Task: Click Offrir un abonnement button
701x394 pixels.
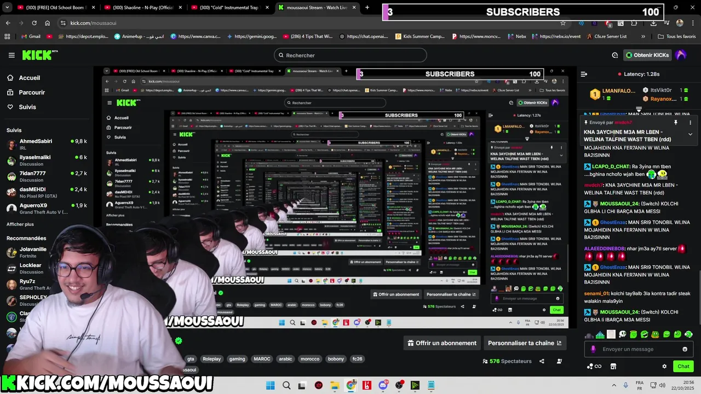Action: [x=442, y=343]
